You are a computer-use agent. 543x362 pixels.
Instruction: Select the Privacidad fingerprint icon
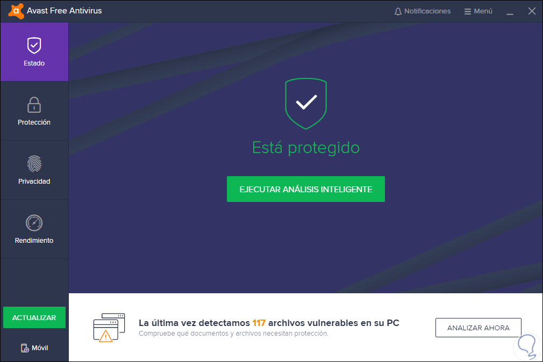click(x=34, y=164)
